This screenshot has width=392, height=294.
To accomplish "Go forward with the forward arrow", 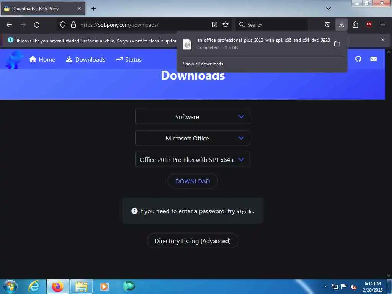I will [x=23, y=25].
